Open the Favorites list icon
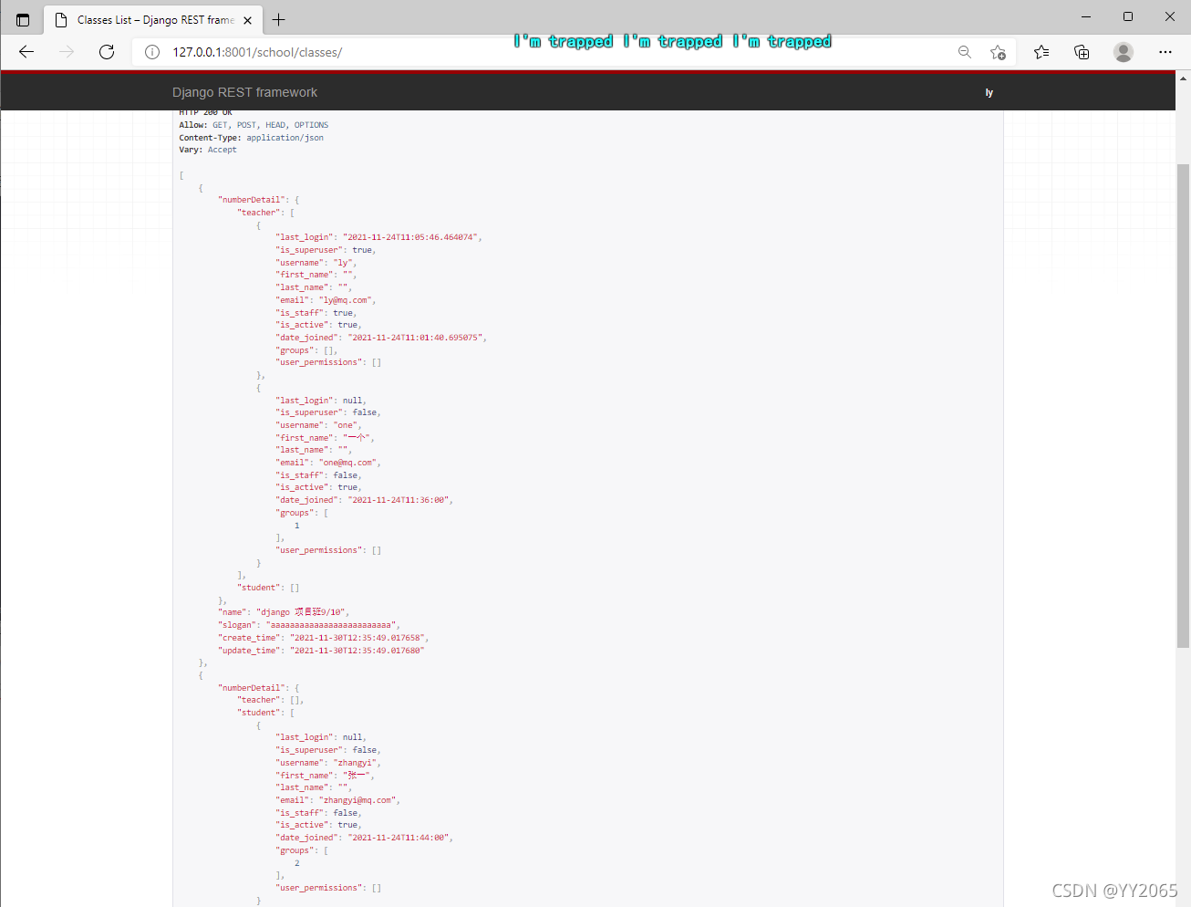Viewport: 1191px width, 907px height. tap(1041, 52)
